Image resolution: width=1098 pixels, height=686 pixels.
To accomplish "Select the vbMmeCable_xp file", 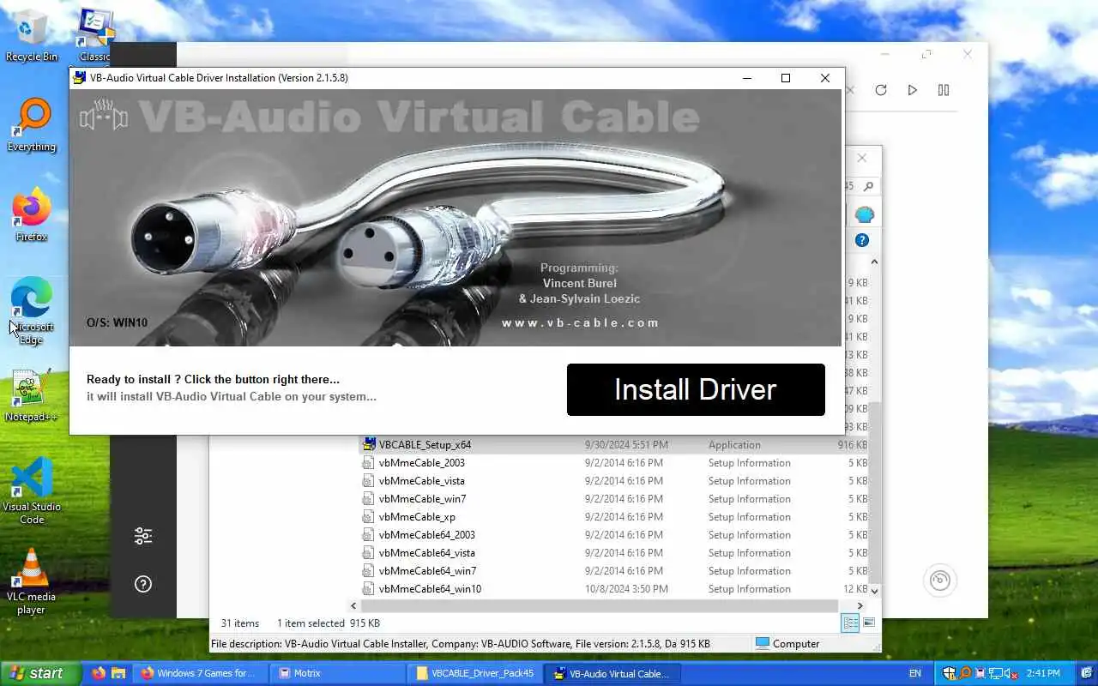I will [x=417, y=517].
